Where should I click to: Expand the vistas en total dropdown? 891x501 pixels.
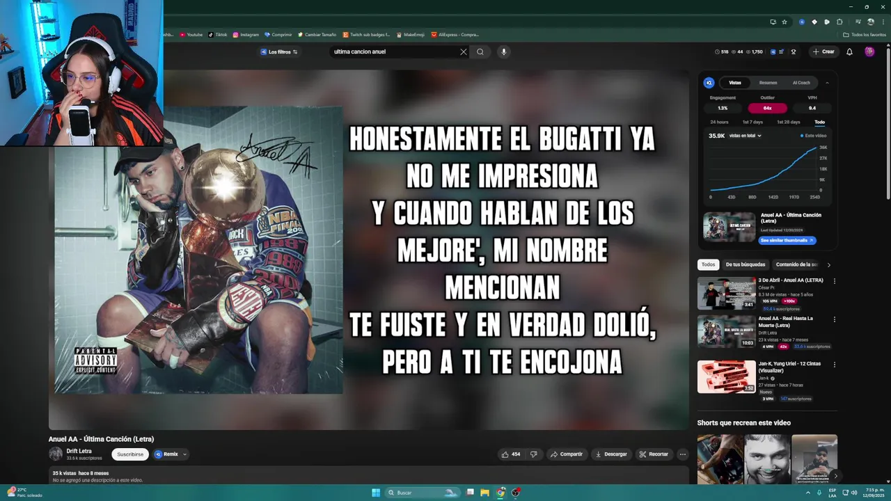(745, 136)
